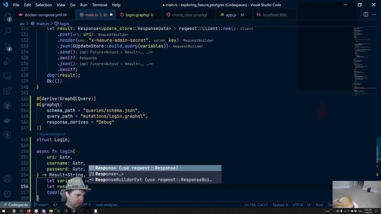
Task: Switch to main.rs editor tab
Action: pyautogui.click(x=96, y=15)
